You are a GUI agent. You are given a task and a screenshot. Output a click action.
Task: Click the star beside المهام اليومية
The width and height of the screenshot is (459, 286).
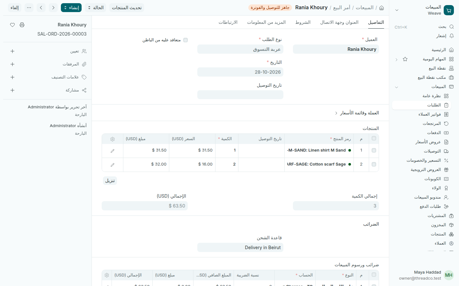point(405,59)
